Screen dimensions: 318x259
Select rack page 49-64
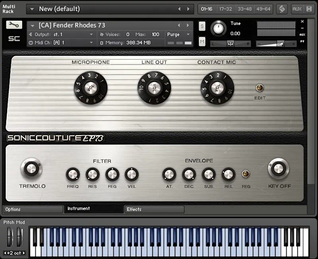tap(263, 9)
